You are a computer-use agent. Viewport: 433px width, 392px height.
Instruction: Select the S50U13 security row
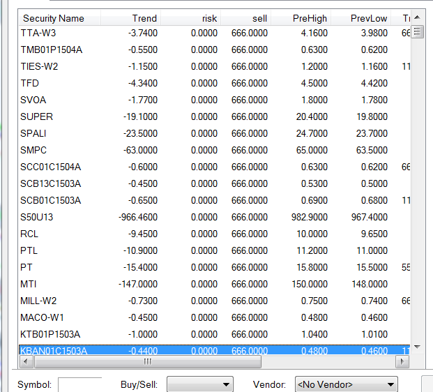pos(214,217)
